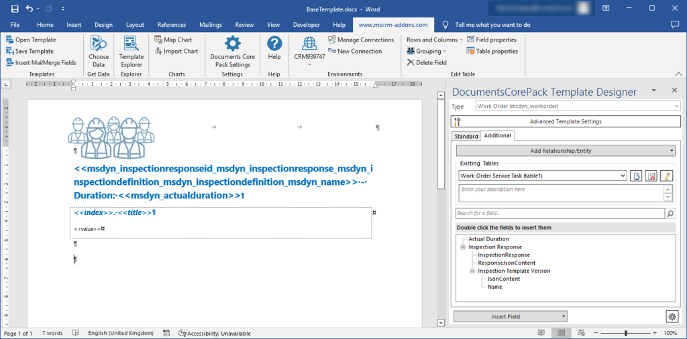Launch the Template Explorer

(x=131, y=52)
